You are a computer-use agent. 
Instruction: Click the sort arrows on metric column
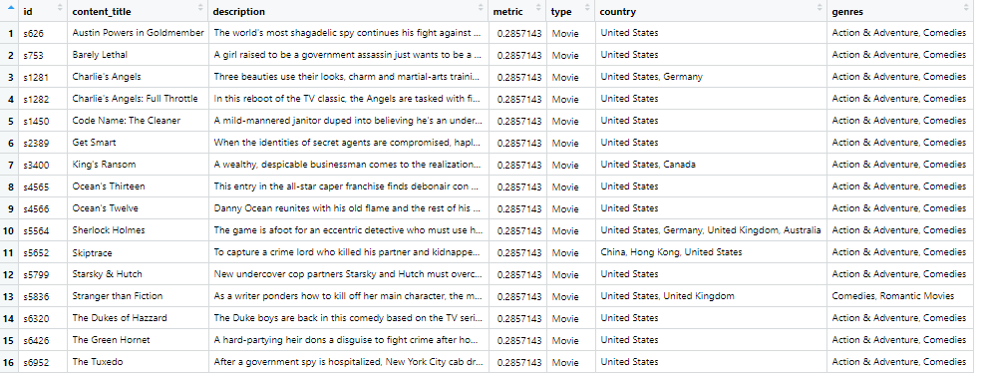[538, 8]
